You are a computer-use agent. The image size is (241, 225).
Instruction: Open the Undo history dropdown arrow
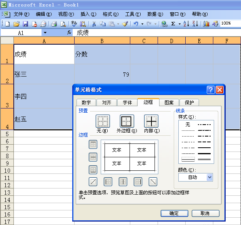[142, 24]
